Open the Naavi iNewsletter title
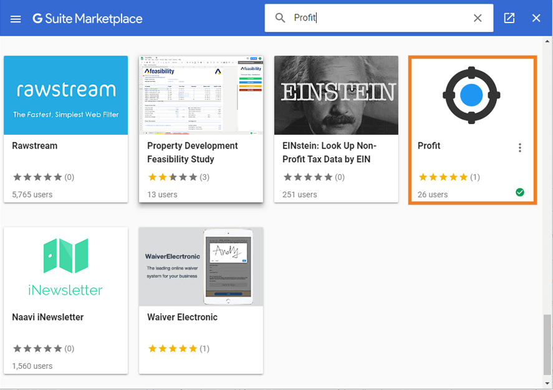 [47, 317]
